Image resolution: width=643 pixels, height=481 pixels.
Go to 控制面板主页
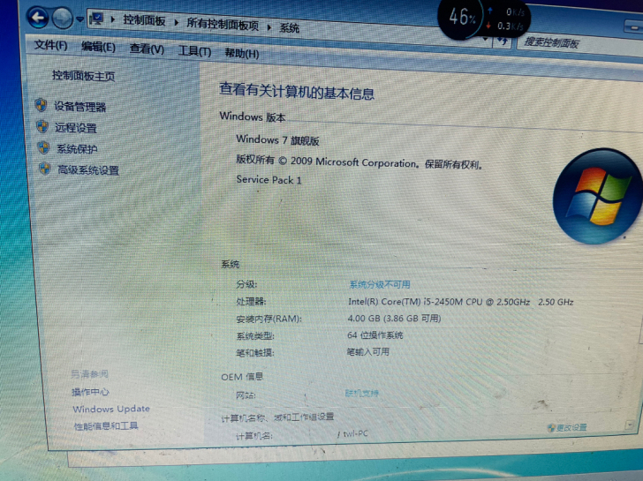(x=83, y=76)
